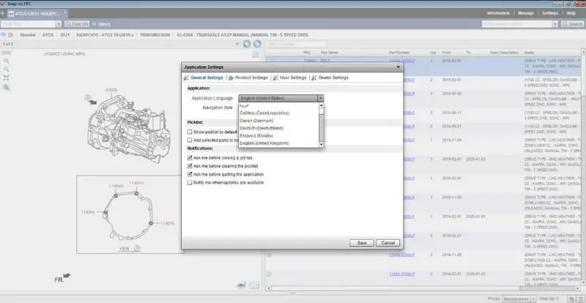Open the VIN field dropdown arrow

click(x=59, y=24)
